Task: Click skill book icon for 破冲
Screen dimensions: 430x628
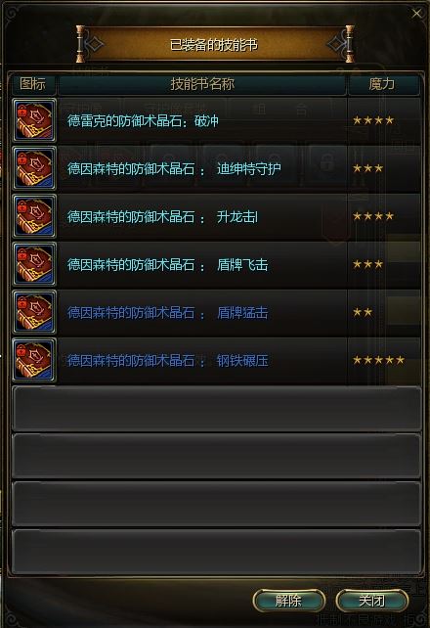Action: pos(34,120)
